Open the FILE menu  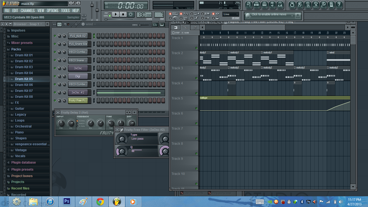[7, 11]
